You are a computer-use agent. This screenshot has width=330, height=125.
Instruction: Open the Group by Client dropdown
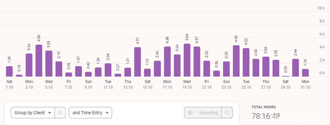(x=33, y=112)
